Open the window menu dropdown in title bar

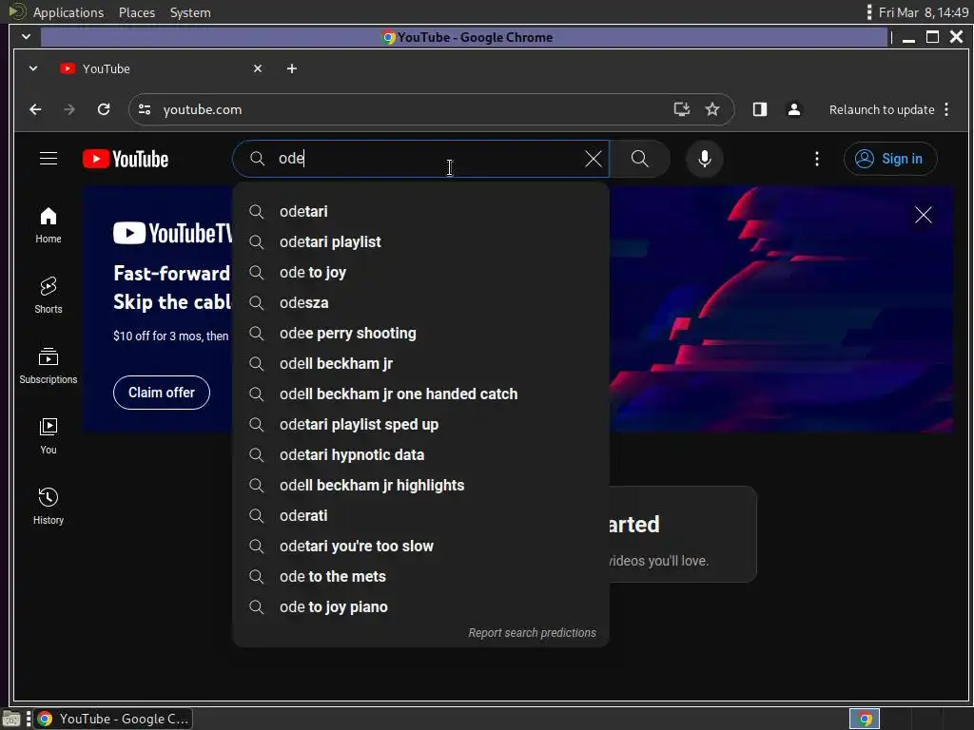point(26,37)
